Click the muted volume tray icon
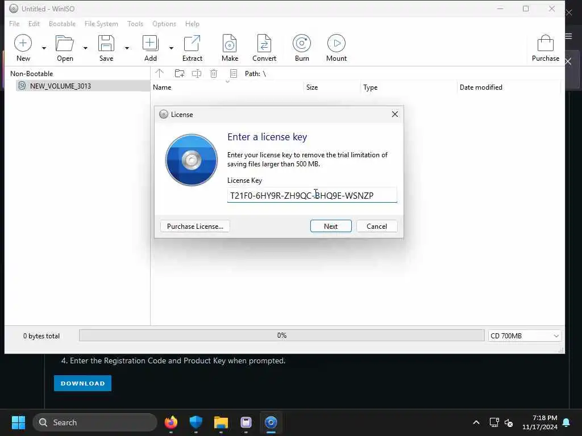This screenshot has height=436, width=582. [509, 422]
